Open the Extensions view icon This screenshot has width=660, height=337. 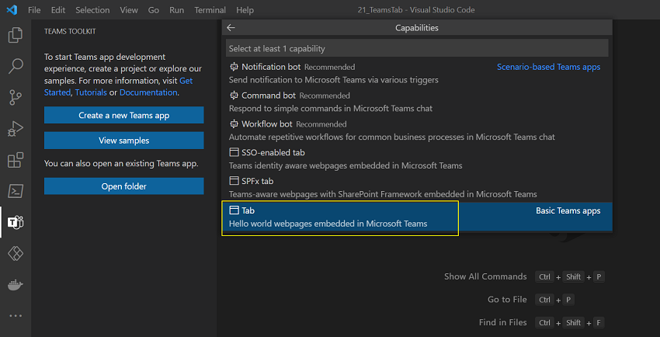(16, 160)
